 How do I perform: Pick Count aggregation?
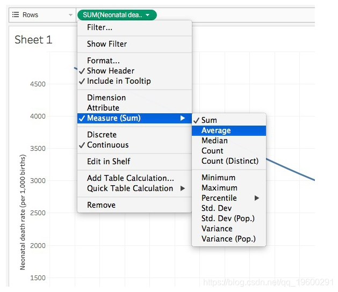point(229,151)
